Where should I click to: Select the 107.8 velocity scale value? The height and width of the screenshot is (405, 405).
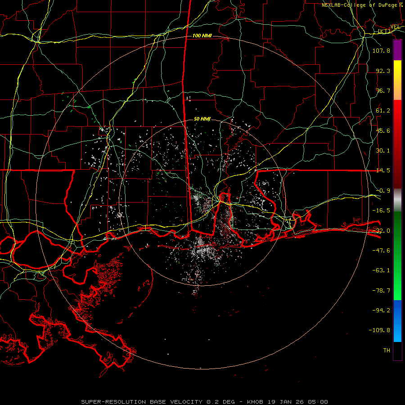point(381,50)
